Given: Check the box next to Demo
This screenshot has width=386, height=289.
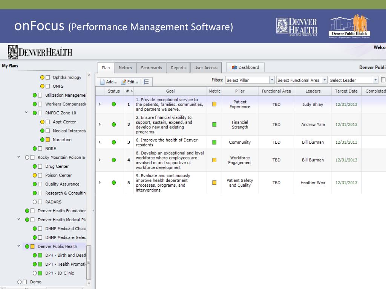Looking at the screenshot, I should click(x=25, y=282).
